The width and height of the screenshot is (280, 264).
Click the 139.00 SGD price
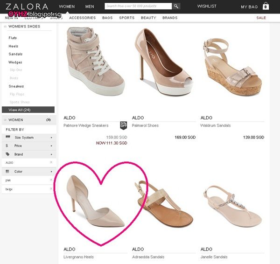(253, 137)
